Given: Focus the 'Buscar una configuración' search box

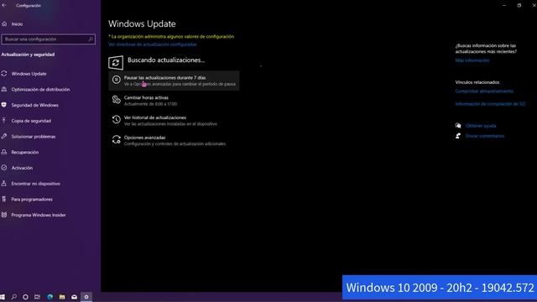Looking at the screenshot, I should [x=49, y=39].
